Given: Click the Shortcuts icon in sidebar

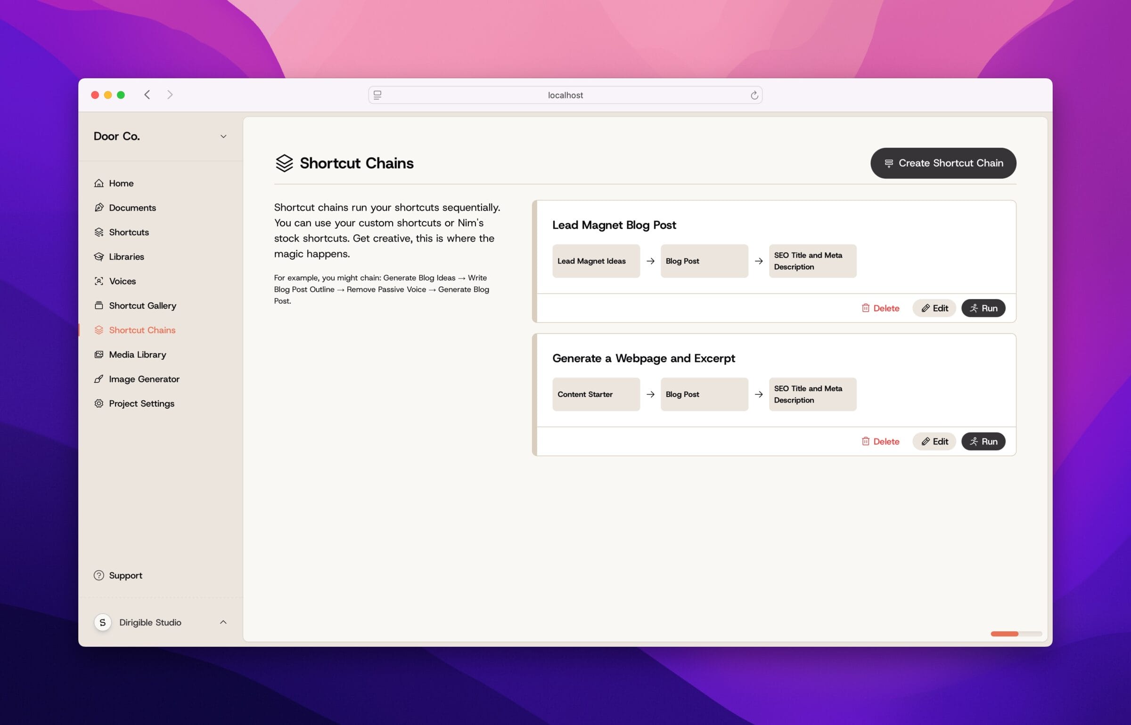Looking at the screenshot, I should click(99, 232).
